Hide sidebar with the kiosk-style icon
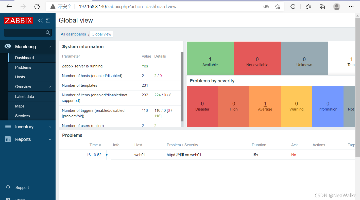Image resolution: width=360 pixels, height=200 pixels. (48, 21)
